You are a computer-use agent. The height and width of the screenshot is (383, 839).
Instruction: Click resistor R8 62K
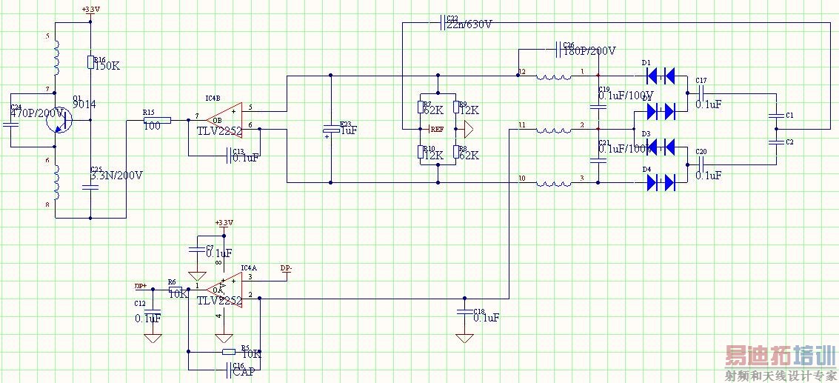[456, 152]
